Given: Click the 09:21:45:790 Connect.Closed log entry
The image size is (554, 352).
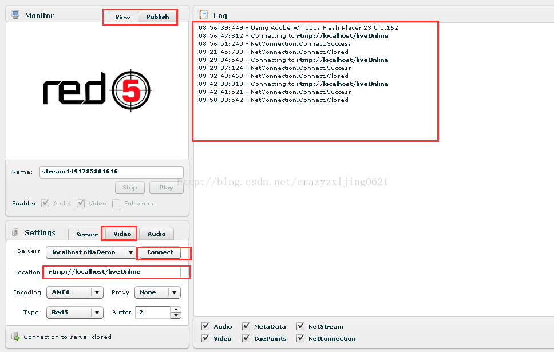Looking at the screenshot, I should pos(274,52).
